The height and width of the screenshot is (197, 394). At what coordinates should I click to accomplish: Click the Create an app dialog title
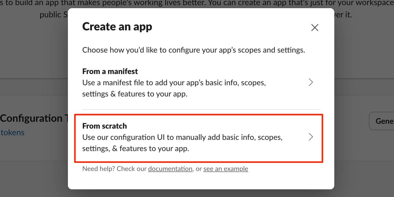[x=117, y=27]
